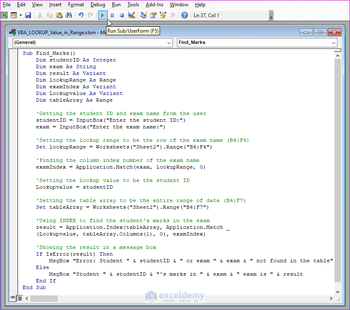Click the Paste clipboard icon
350x310 pixels.
[x=59, y=15]
